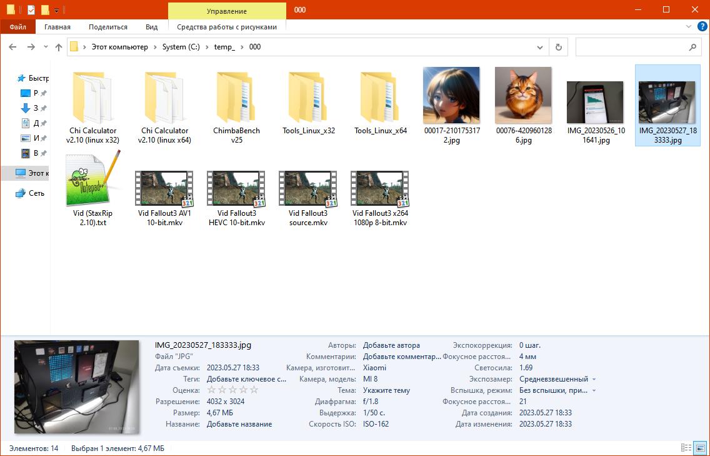Open the pinned desktop item in sidebar
Image resolution: width=710 pixels, height=456 pixels.
32,93
